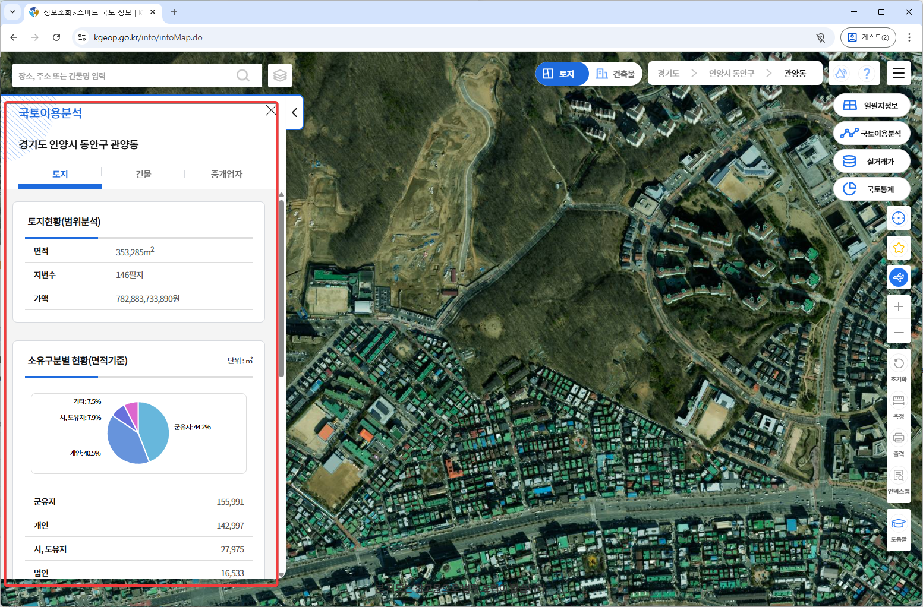This screenshot has height=607, width=923.
Task: Click the crosshair current-location icon
Action: tap(898, 218)
